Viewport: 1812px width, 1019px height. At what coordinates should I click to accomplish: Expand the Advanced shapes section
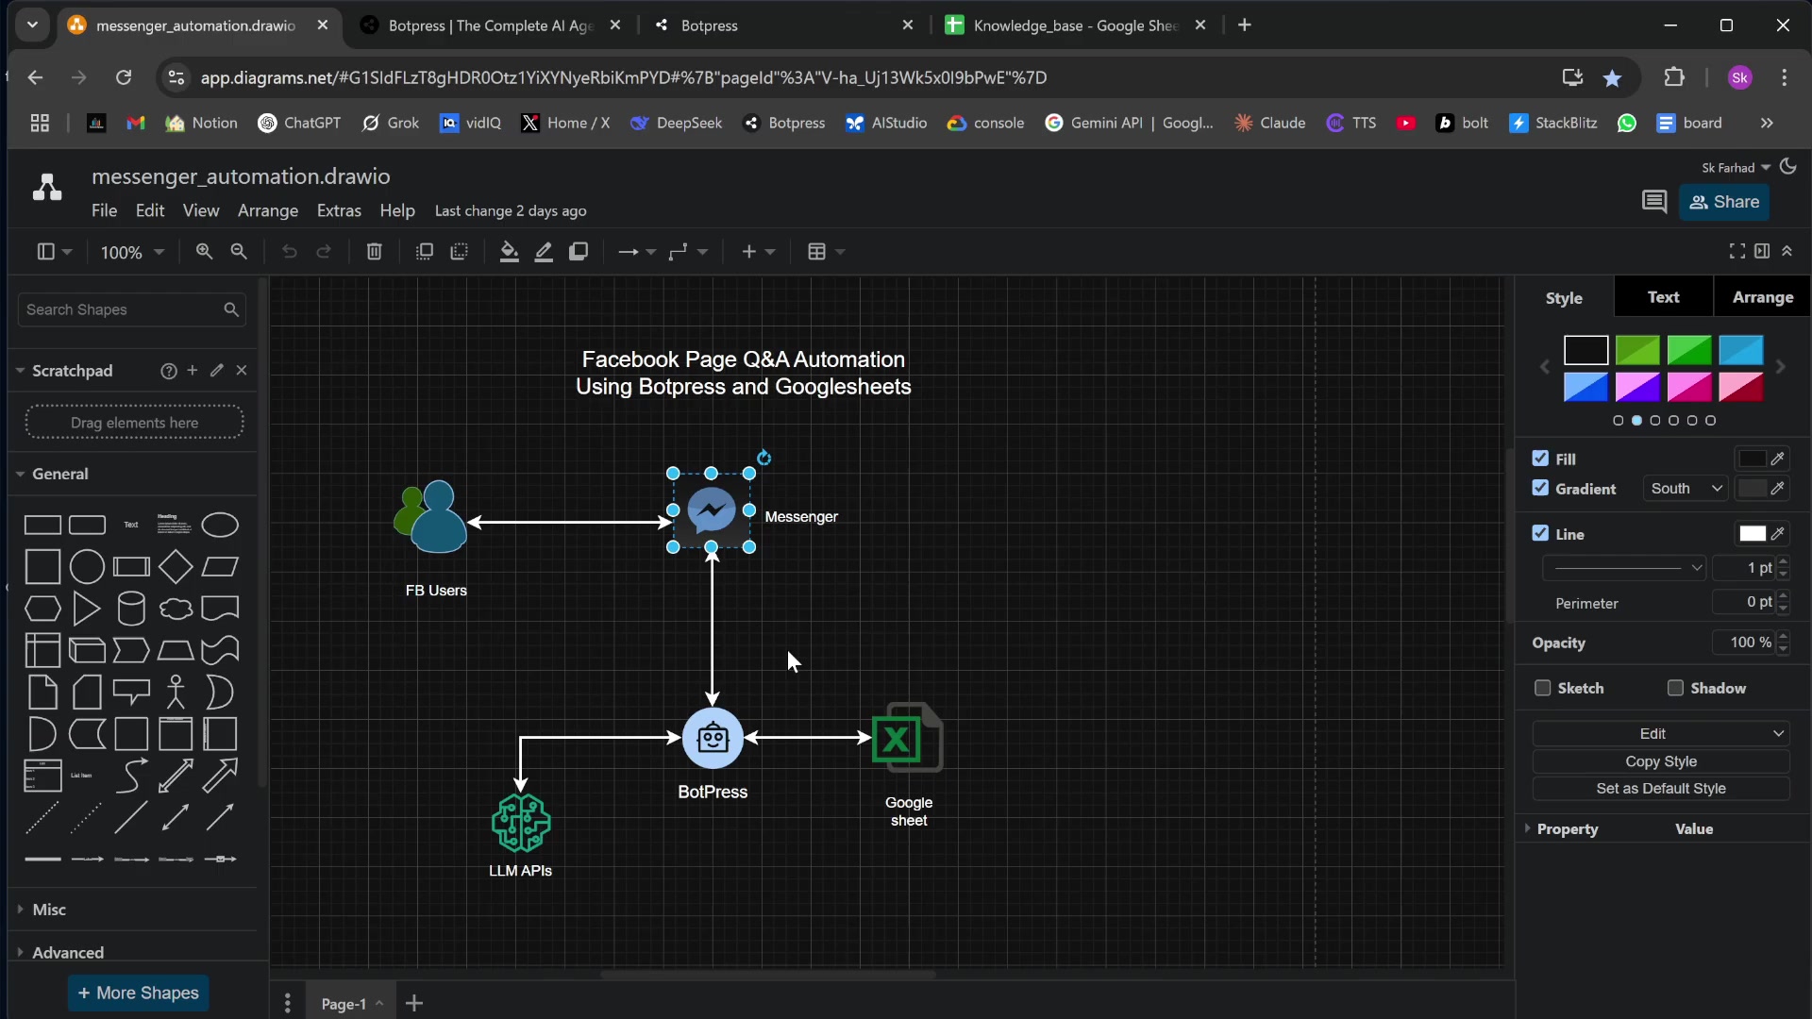tap(68, 952)
